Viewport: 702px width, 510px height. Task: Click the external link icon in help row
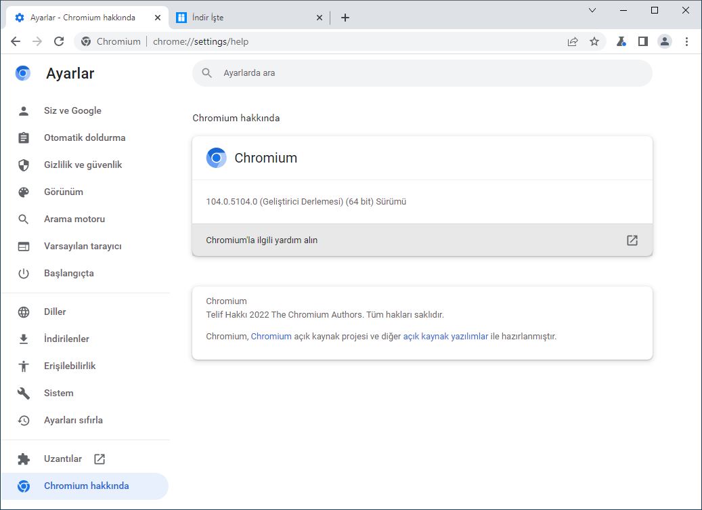click(x=632, y=240)
